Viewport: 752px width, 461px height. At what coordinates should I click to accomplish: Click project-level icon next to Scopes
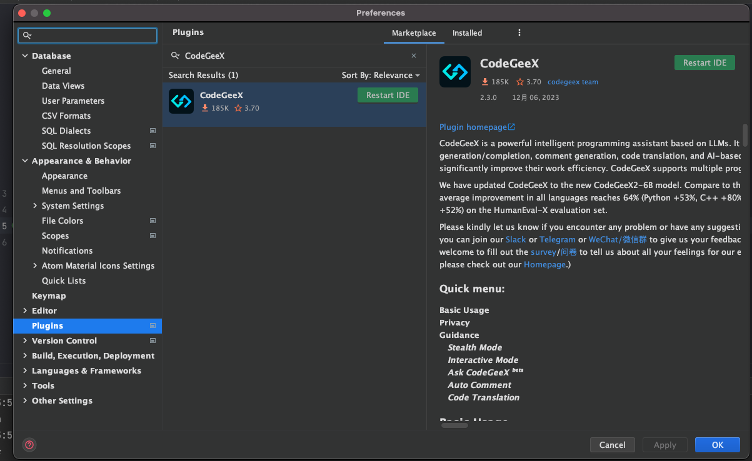click(x=153, y=235)
